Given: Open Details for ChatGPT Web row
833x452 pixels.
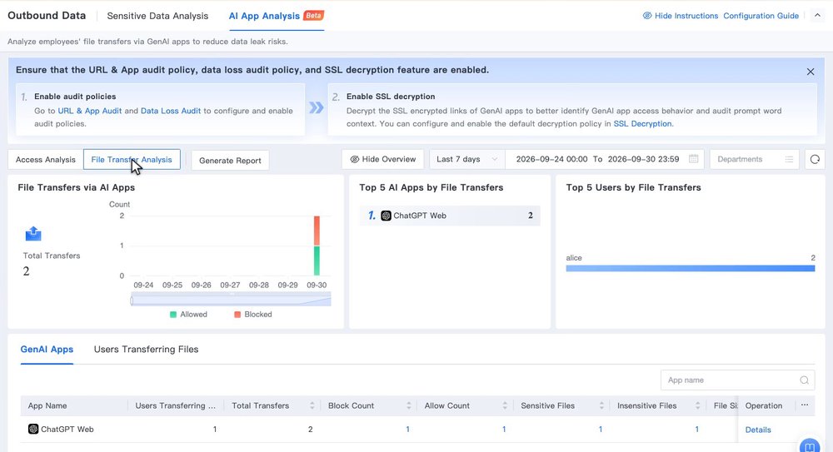Looking at the screenshot, I should coord(758,430).
